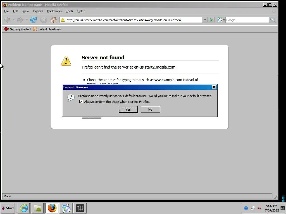
Task: Click the Firefox logo in title bar
Action: point(5,4)
